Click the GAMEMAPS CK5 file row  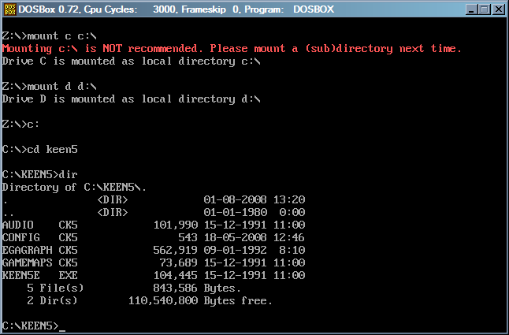click(x=154, y=263)
